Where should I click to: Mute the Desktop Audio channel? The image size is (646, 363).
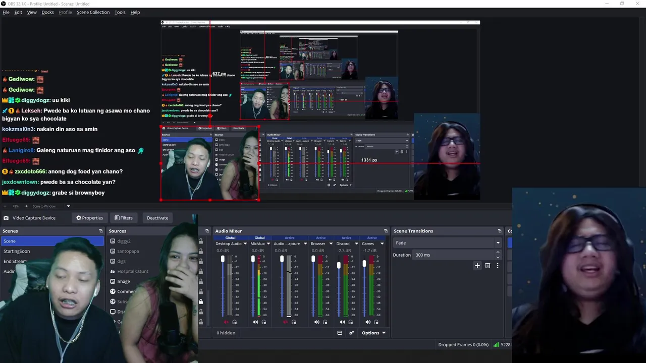pyautogui.click(x=226, y=322)
